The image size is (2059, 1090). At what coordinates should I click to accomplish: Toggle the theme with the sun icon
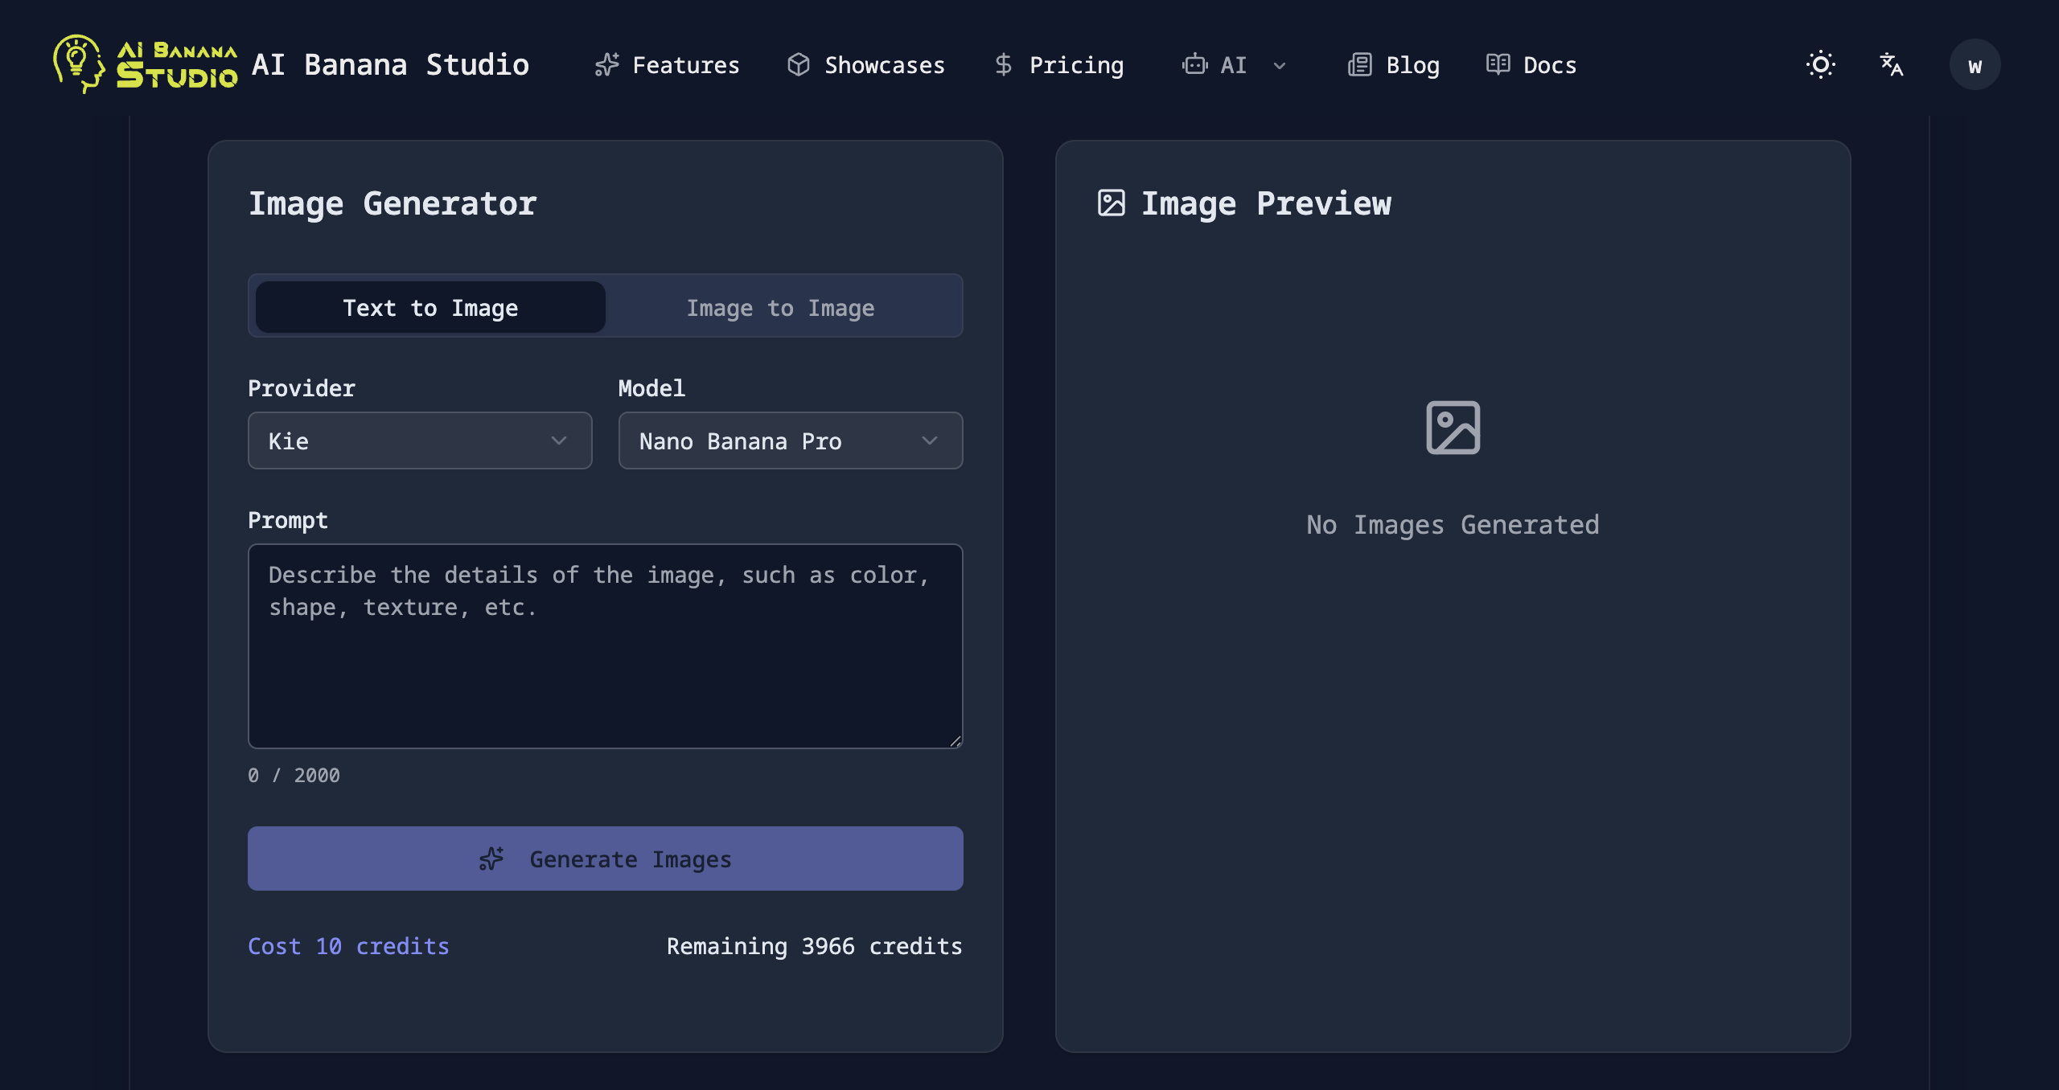[1820, 64]
